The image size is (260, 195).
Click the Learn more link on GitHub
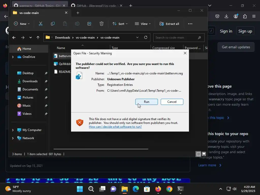click(x=207, y=165)
